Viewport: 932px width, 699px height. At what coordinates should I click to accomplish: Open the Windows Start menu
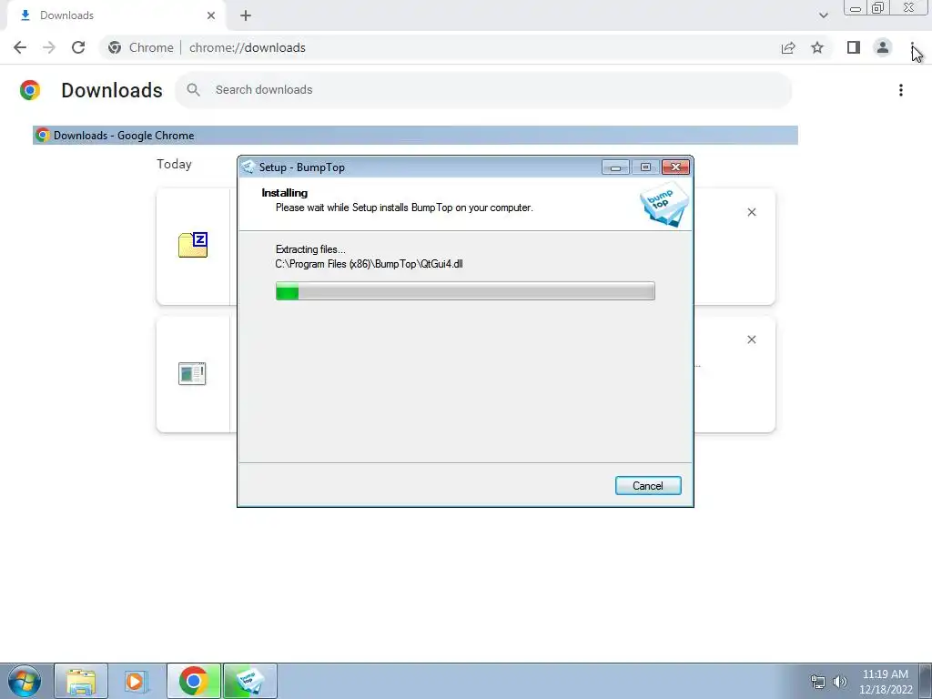(x=25, y=681)
